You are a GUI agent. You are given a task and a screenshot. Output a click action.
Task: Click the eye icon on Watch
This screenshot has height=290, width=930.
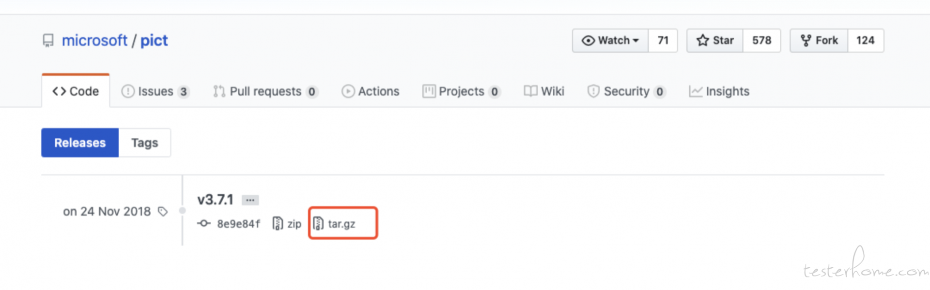click(588, 41)
